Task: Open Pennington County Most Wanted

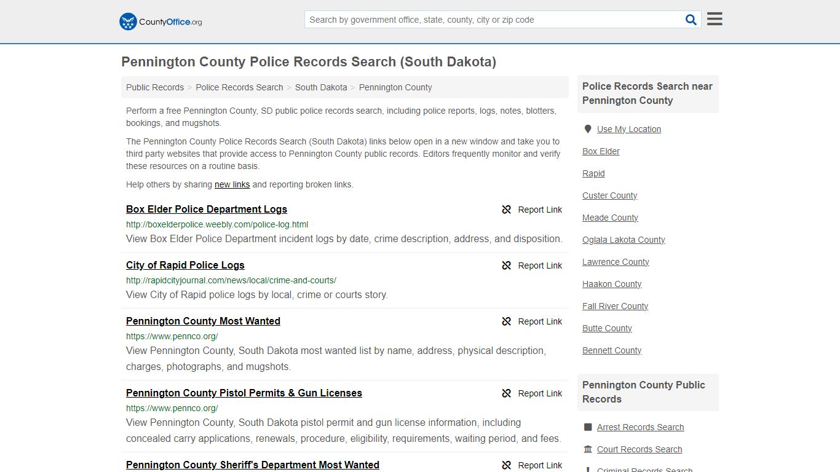Action: 203,321
